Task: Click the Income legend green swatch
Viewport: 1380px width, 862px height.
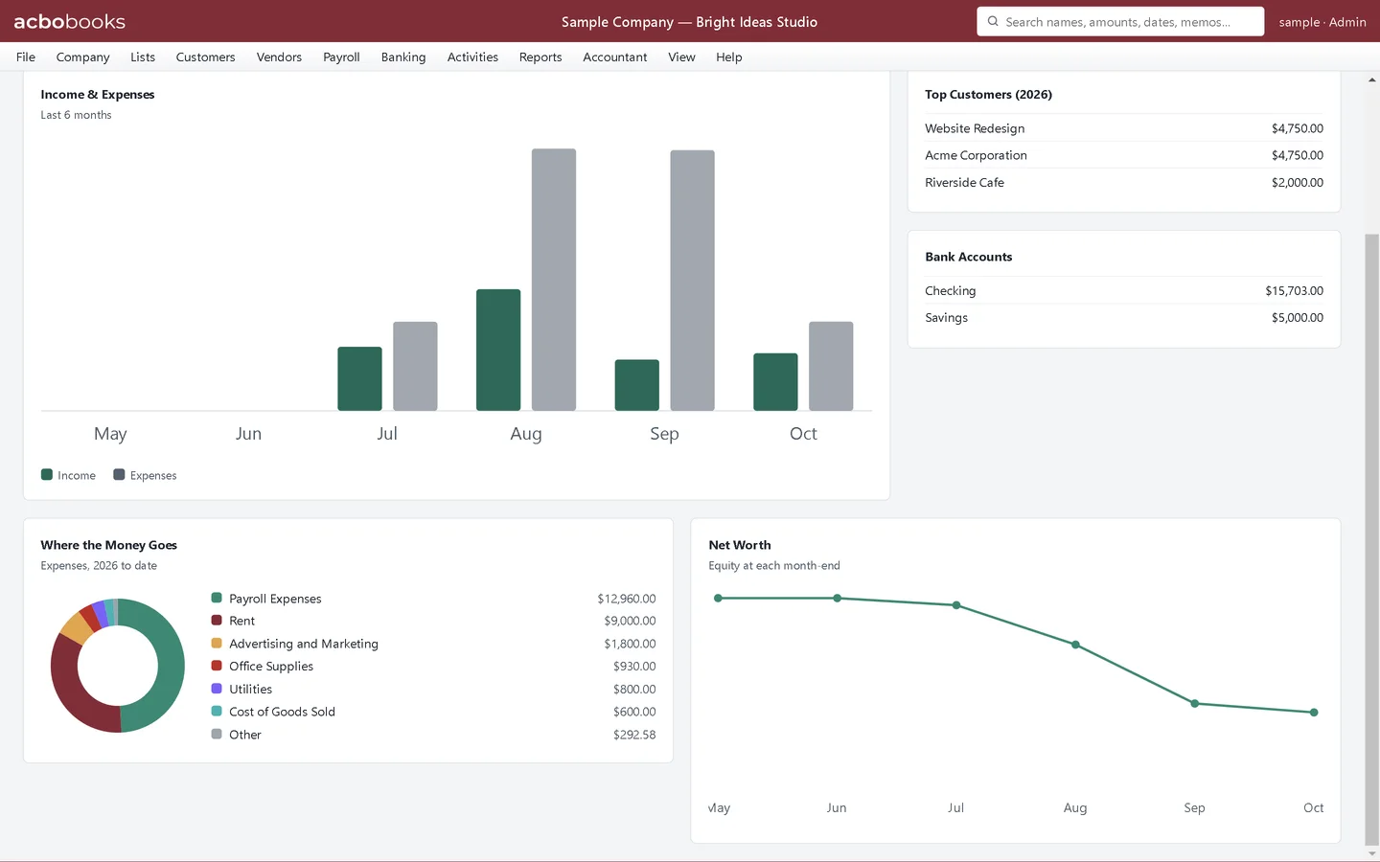Action: coord(47,474)
